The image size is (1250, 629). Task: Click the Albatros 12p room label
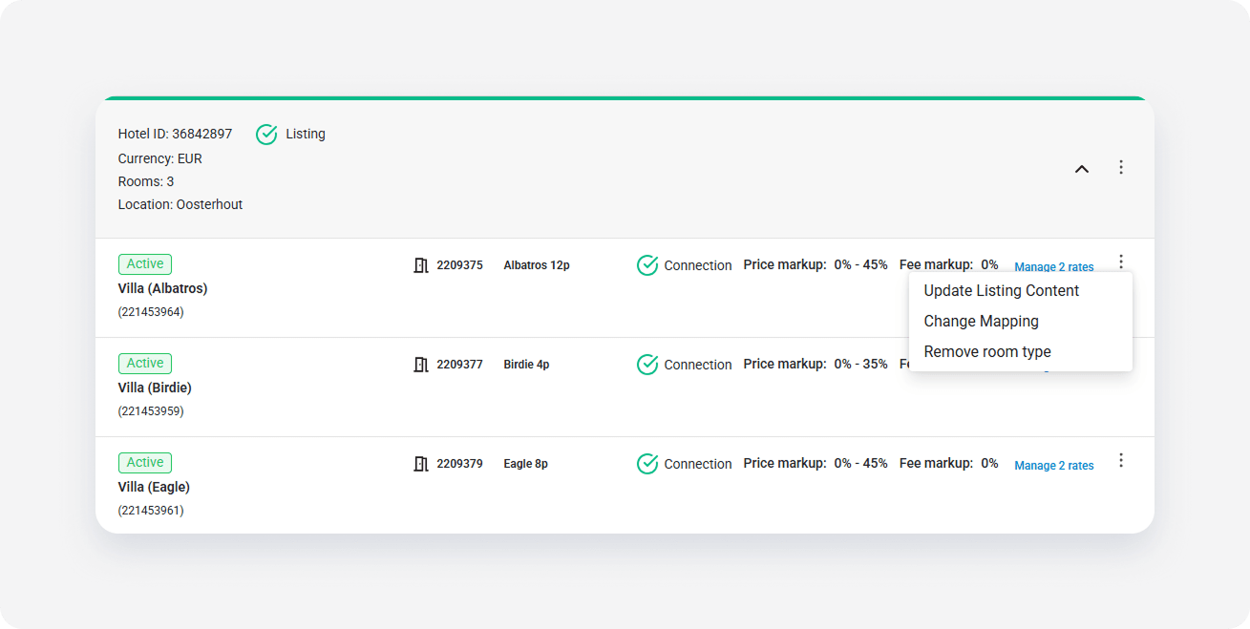pyautogui.click(x=537, y=265)
